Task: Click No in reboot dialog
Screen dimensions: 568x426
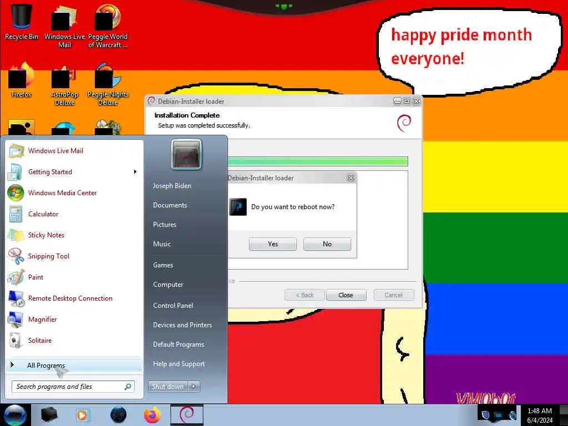Action: [x=327, y=244]
